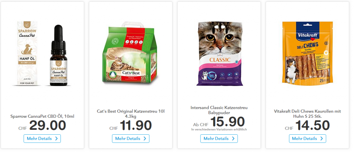Open the Intersand Classic Katzenstreu Babypuder title
Viewport: 354px width, 154px height.
click(219, 110)
